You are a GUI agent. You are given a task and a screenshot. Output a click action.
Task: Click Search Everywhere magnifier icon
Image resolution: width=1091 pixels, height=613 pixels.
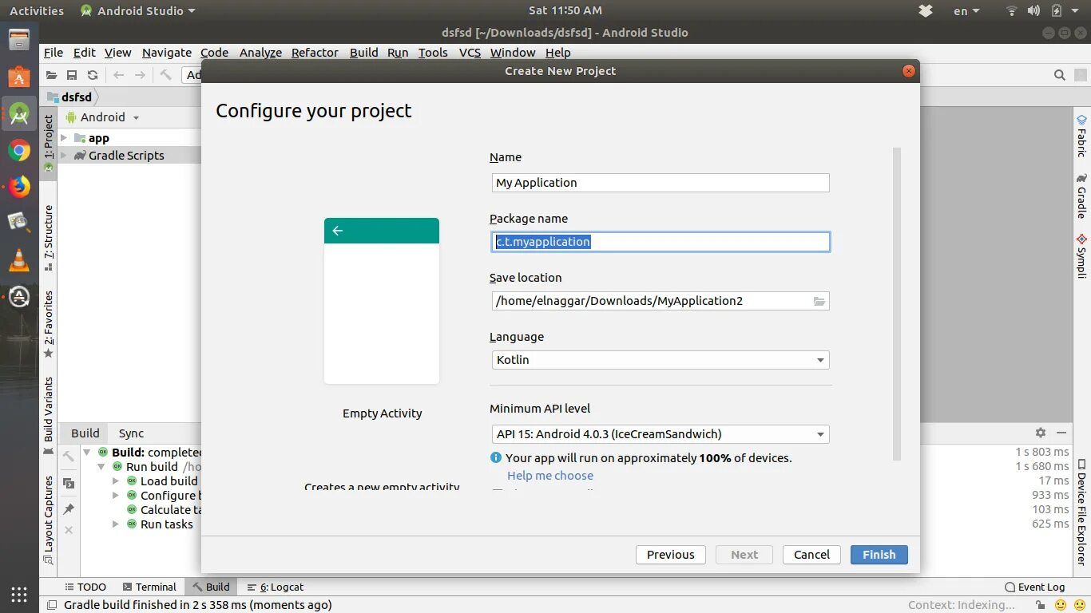click(x=1060, y=75)
